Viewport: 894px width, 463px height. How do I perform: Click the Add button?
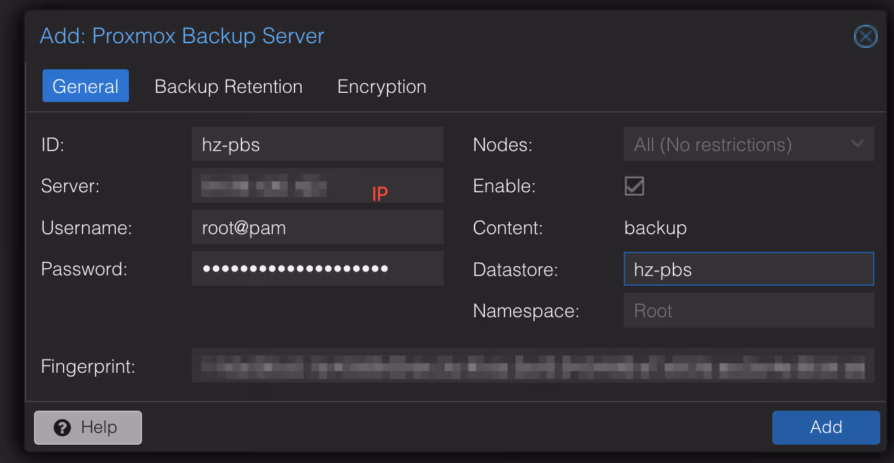pos(825,427)
